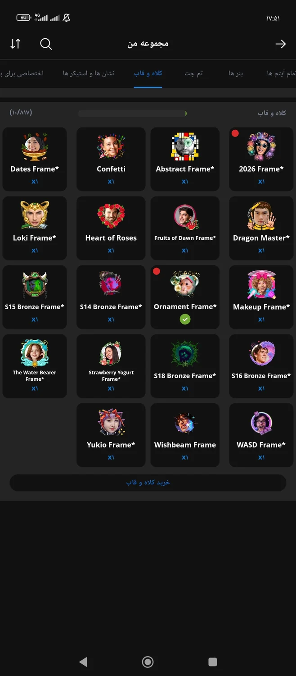Go back using the arrow icon
Screen dimensions: 296x676
tap(280, 44)
